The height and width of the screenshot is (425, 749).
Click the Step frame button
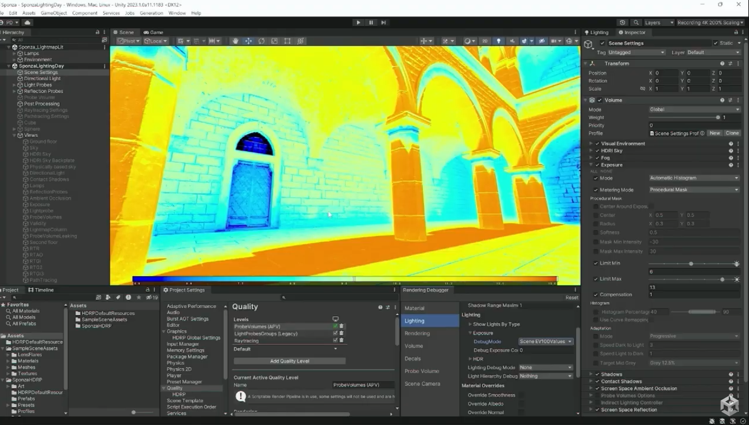[x=383, y=22]
